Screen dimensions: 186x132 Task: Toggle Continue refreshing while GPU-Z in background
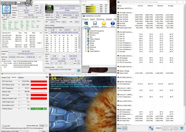pyautogui.click(x=3, y=128)
